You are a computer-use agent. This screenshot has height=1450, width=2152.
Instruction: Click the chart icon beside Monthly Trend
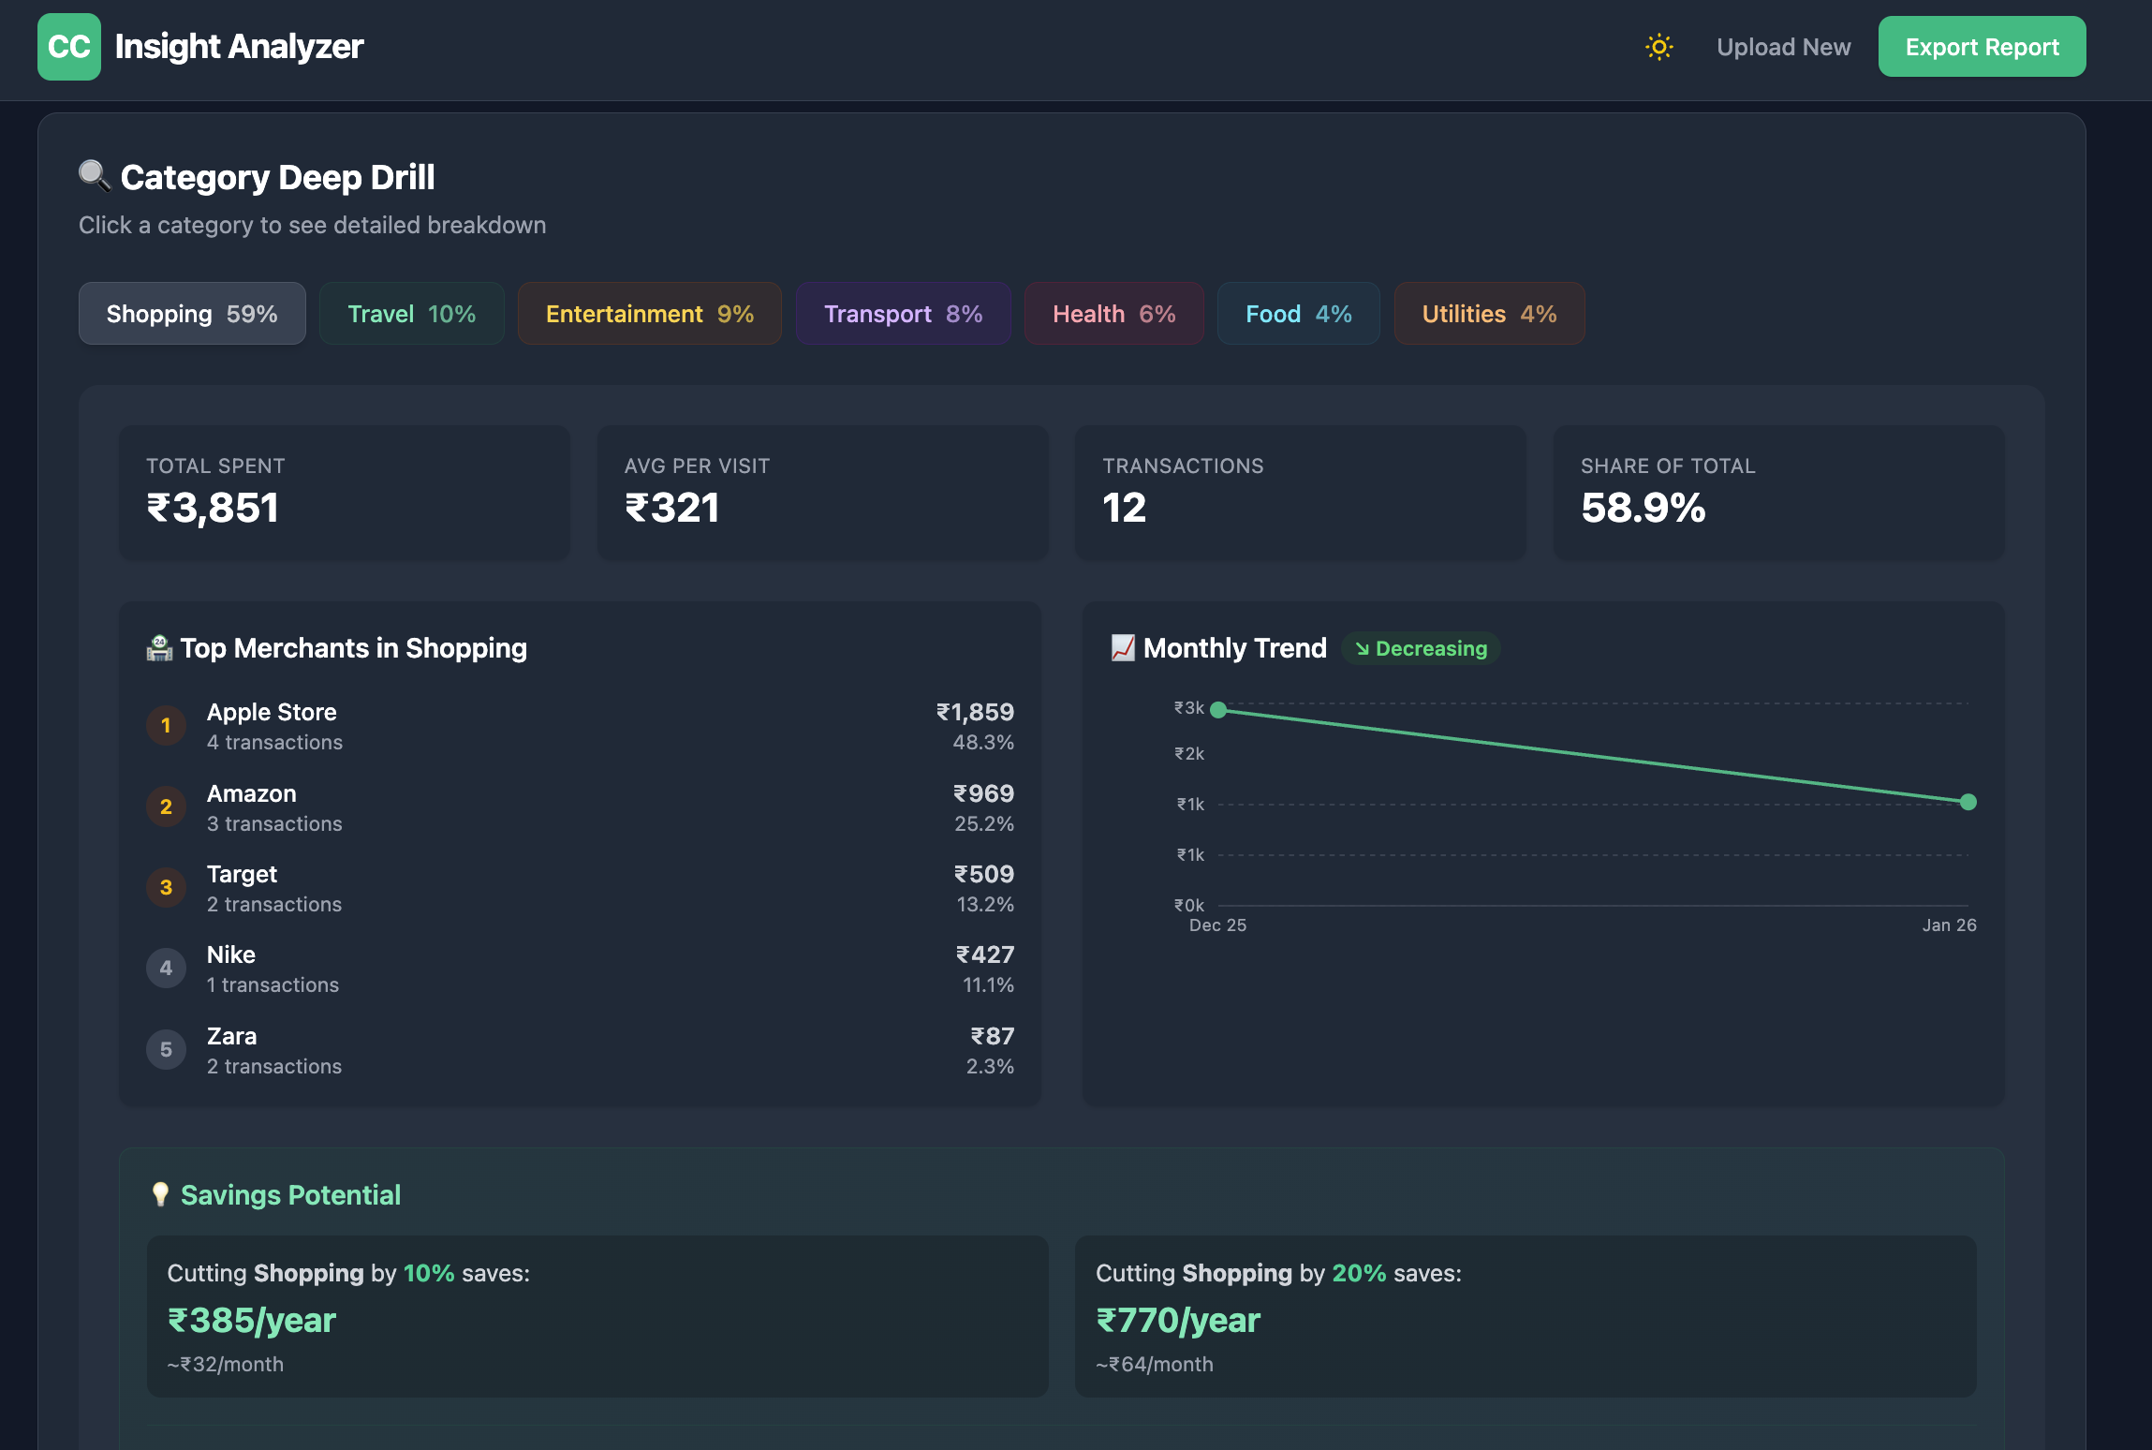click(x=1121, y=647)
